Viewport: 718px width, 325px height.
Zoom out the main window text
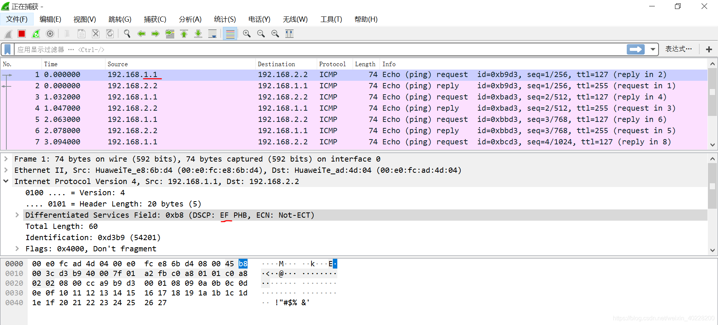pyautogui.click(x=261, y=34)
